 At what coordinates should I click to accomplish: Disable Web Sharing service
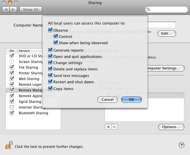(12, 79)
